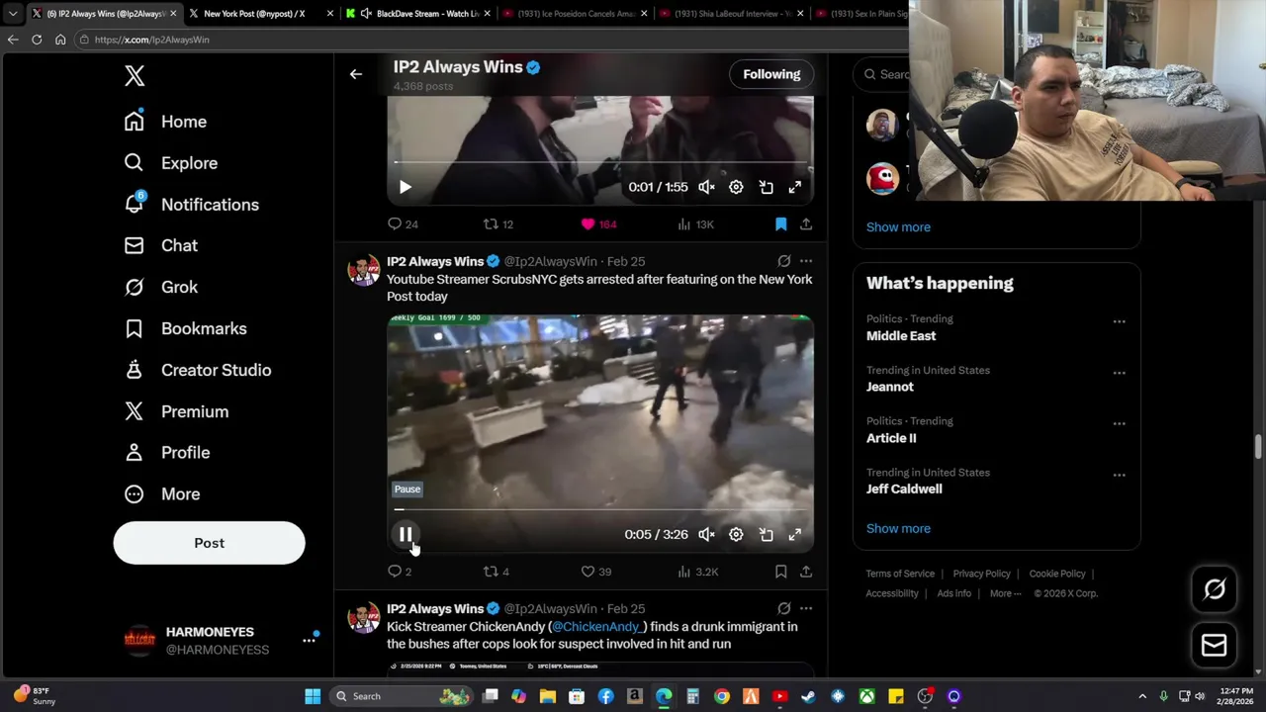This screenshot has height=712, width=1266.
Task: Open options for the Article II trend
Action: (1119, 423)
